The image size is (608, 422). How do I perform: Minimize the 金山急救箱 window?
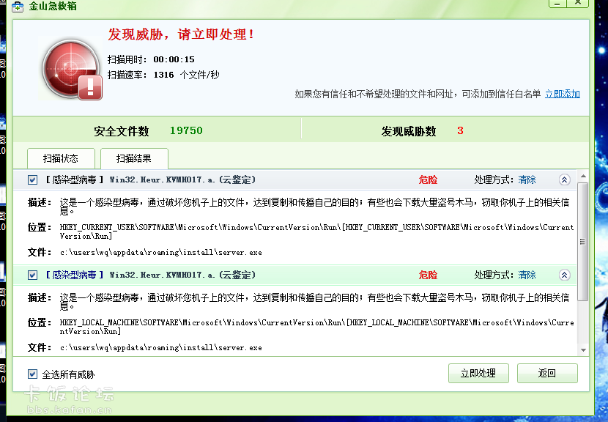coord(557,4)
